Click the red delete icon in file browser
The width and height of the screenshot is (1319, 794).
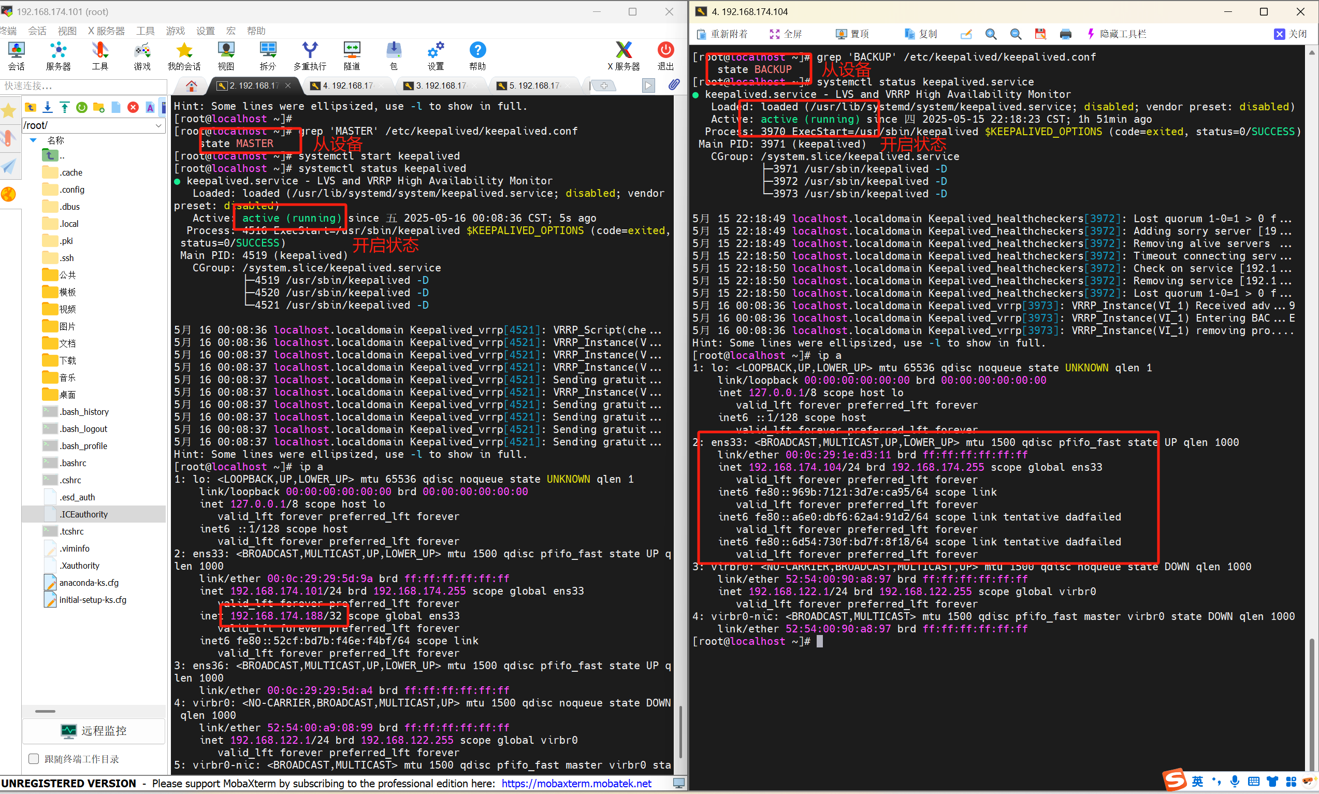[x=133, y=108]
